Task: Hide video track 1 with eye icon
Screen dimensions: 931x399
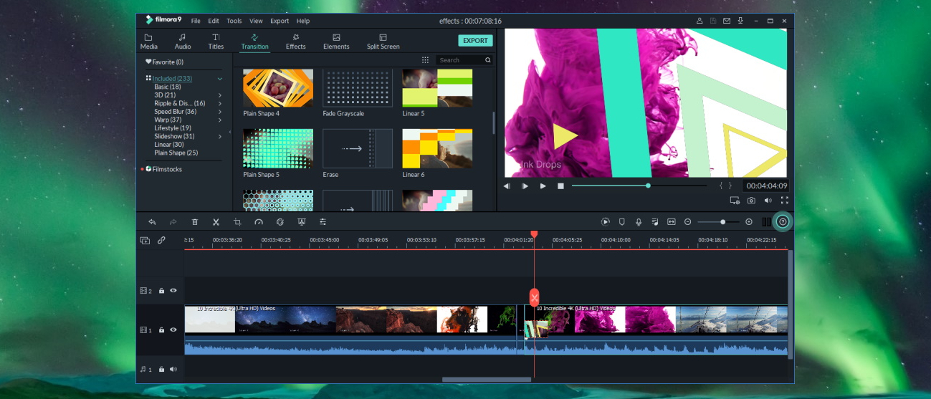Action: click(x=173, y=330)
